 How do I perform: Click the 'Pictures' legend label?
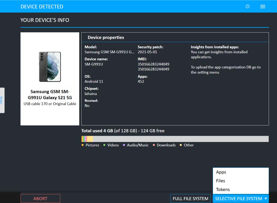[x=92, y=145]
